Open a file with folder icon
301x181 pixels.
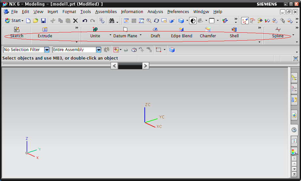tap(35, 21)
